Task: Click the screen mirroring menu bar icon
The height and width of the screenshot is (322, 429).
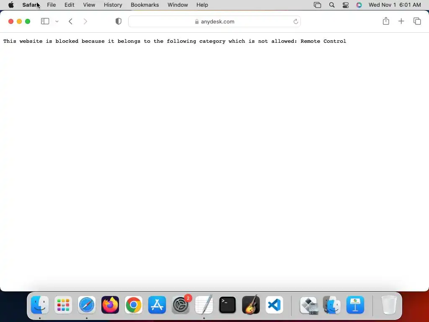Action: point(318,5)
